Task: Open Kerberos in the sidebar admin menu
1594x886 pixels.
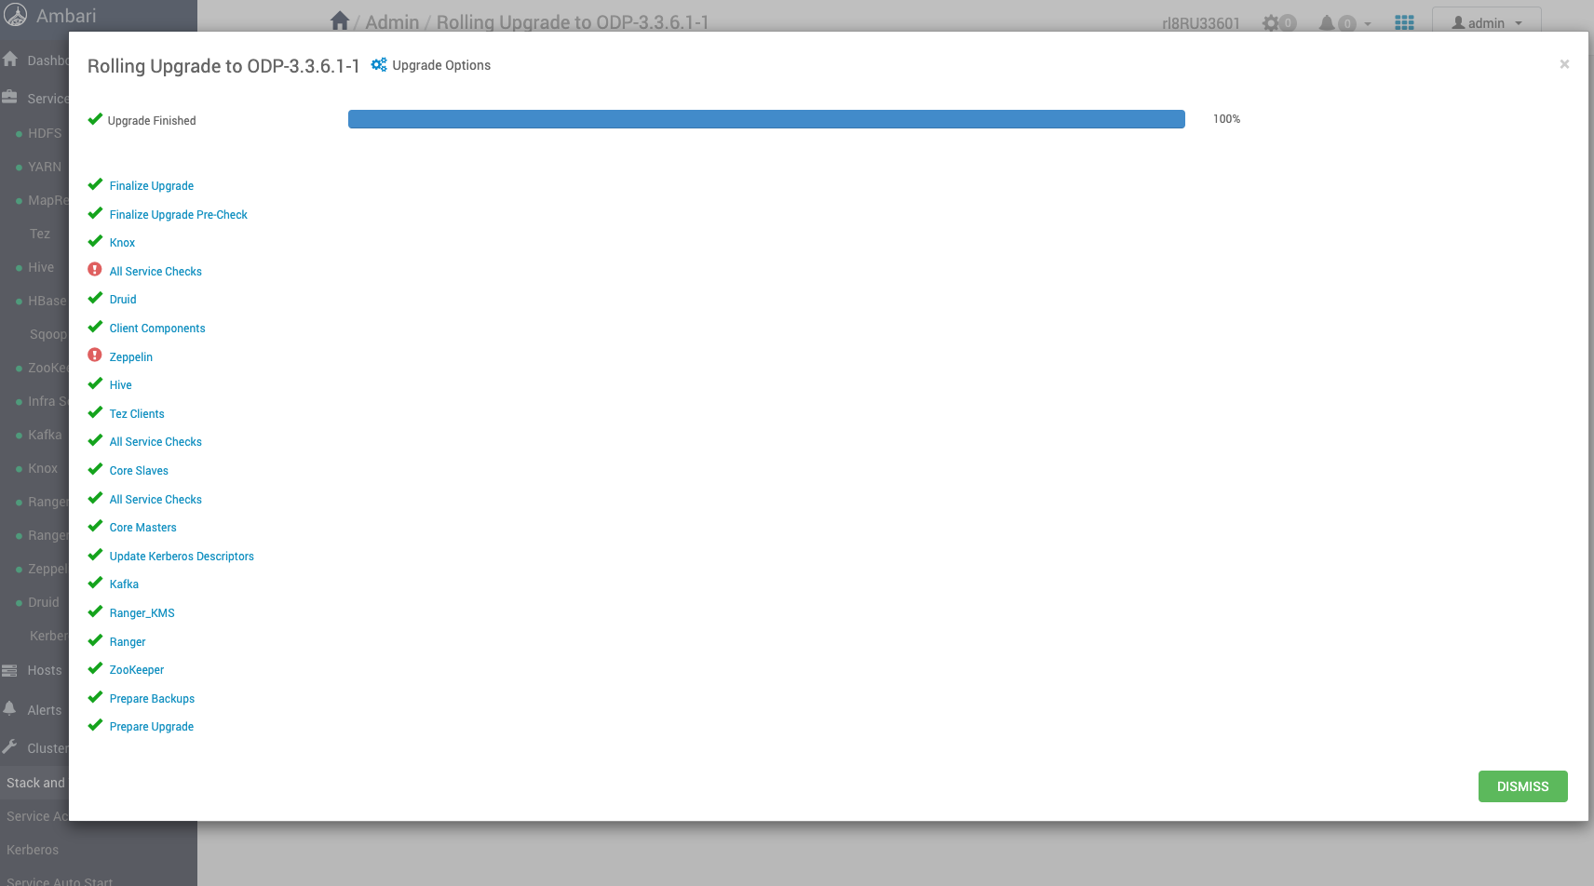Action: [33, 850]
